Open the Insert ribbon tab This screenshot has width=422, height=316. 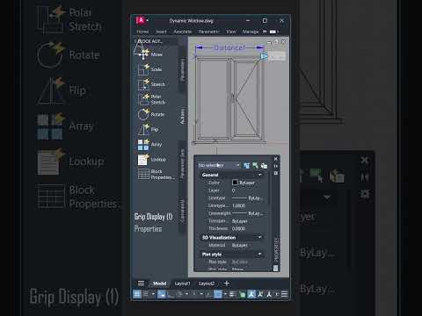pyautogui.click(x=161, y=32)
